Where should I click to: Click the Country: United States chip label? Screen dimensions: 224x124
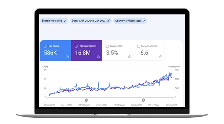tap(128, 21)
